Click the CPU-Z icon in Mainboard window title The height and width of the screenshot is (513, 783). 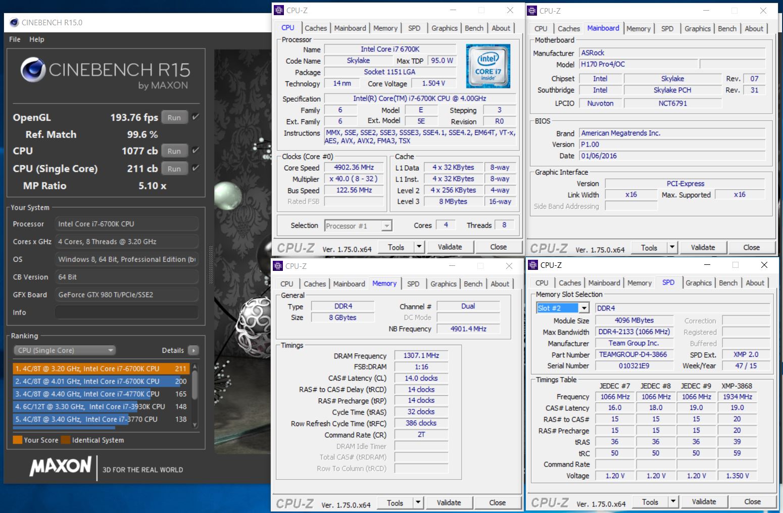532,11
